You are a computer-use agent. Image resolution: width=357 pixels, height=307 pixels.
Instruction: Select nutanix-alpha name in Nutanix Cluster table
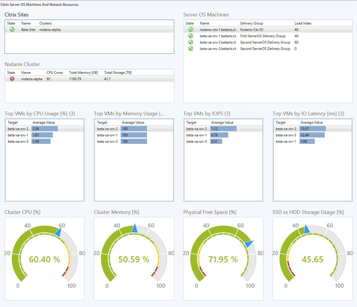(x=32, y=79)
